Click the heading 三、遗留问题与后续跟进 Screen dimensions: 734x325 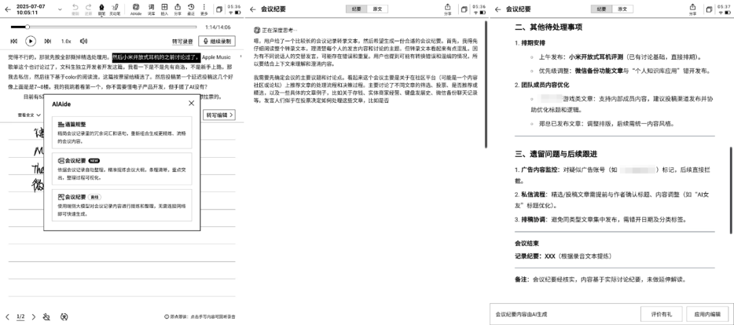point(556,154)
